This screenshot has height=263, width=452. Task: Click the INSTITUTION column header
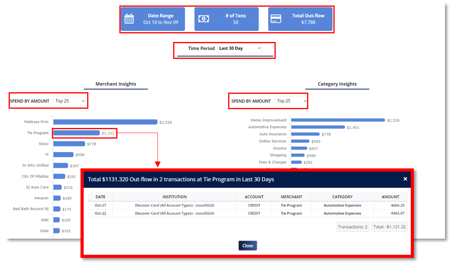click(174, 197)
